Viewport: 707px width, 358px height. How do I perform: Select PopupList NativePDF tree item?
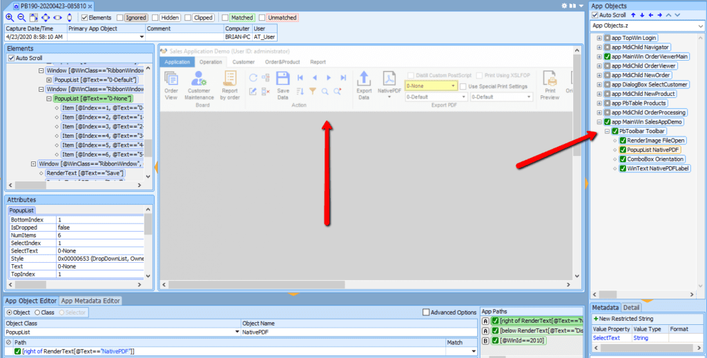(x=653, y=150)
